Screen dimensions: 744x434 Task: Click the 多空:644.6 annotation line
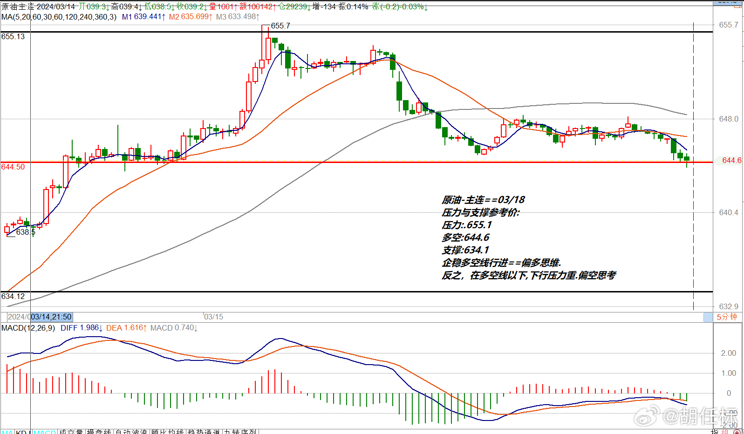pos(465,237)
